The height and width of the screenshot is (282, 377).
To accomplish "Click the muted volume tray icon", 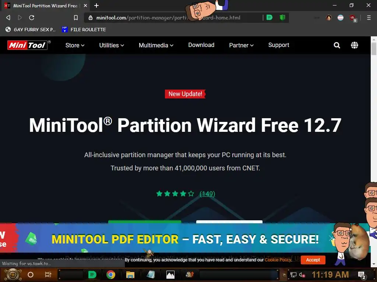I will [302, 275].
